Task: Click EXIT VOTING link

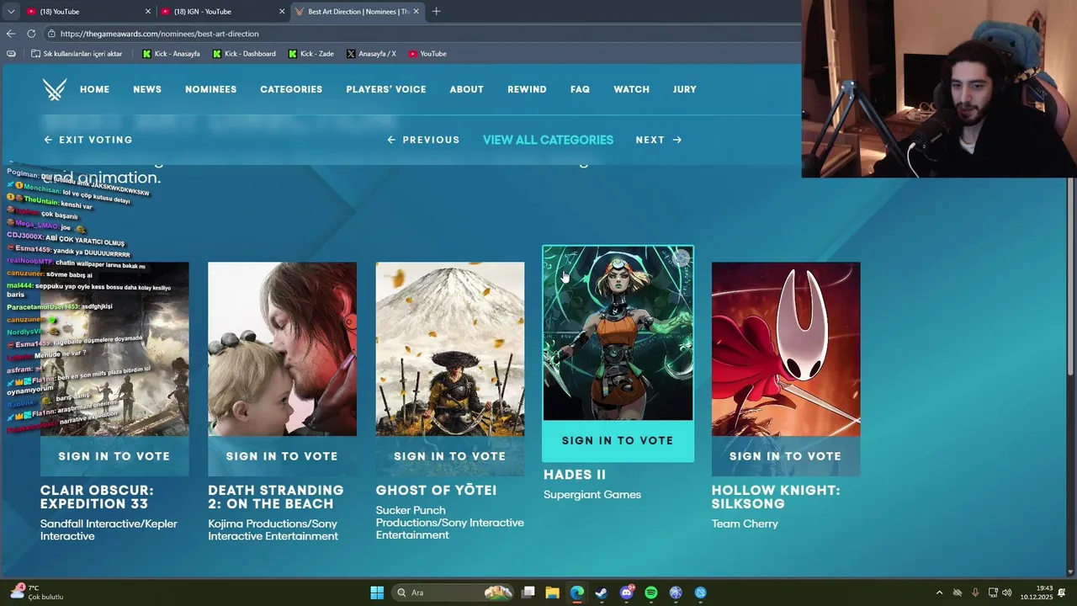Action: point(88,140)
